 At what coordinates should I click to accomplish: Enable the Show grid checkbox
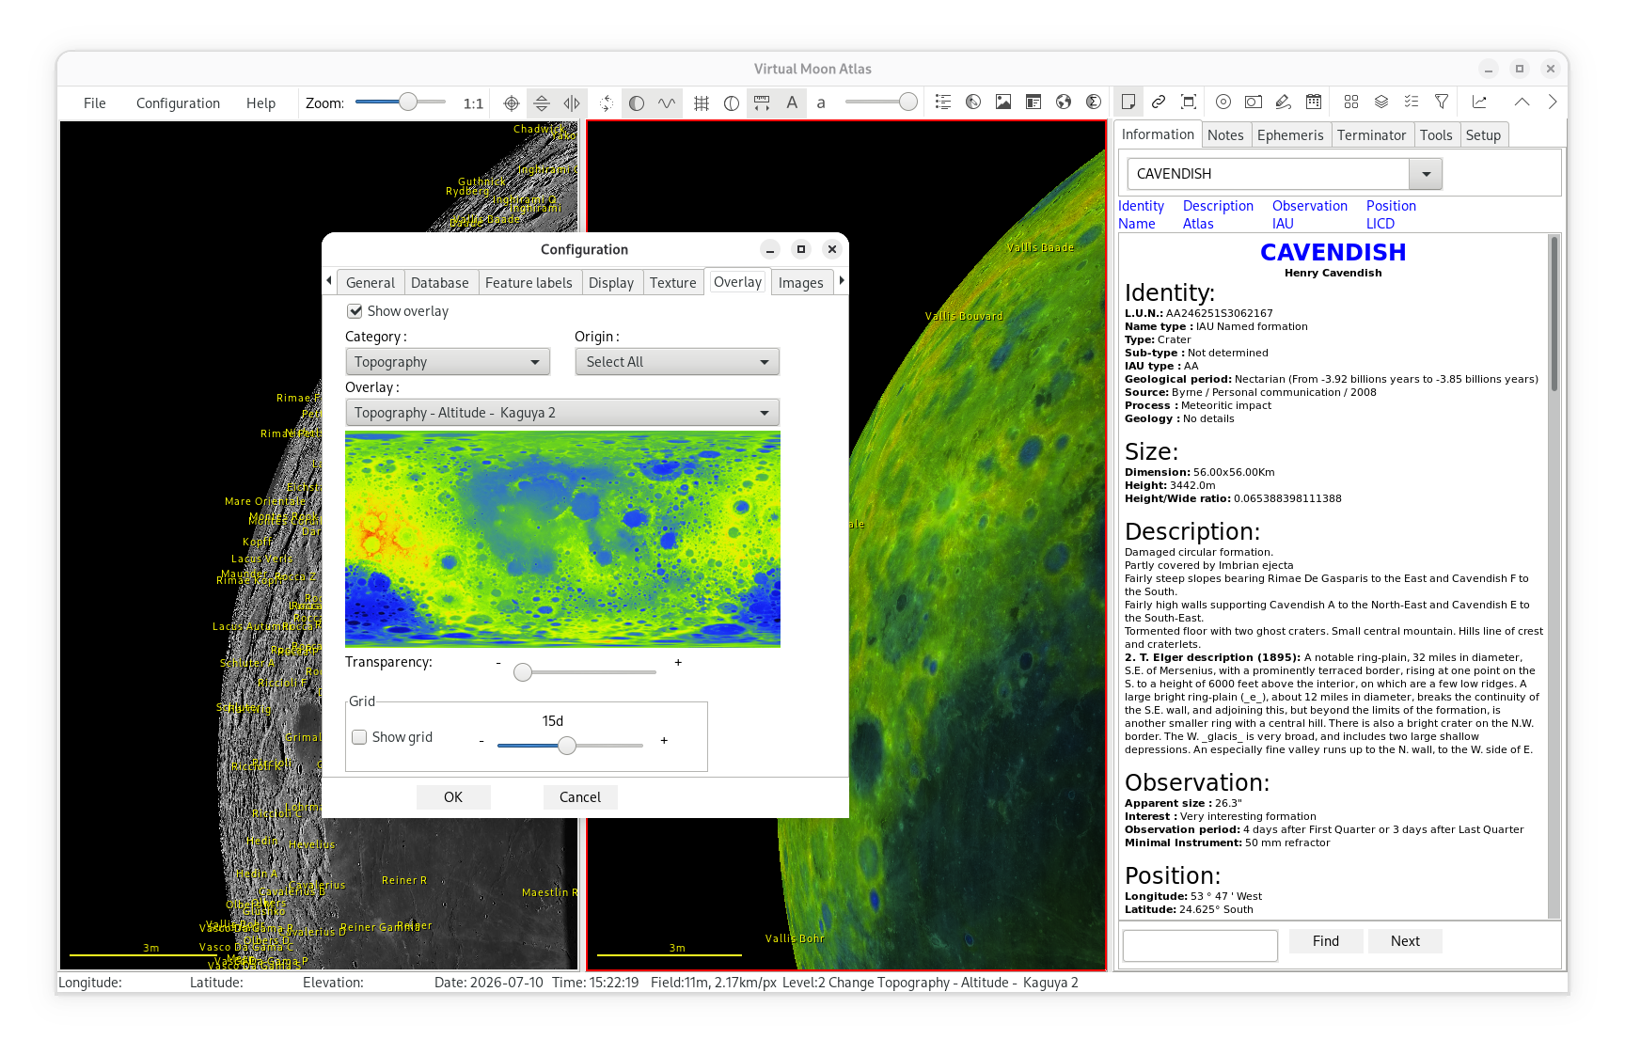tap(359, 737)
